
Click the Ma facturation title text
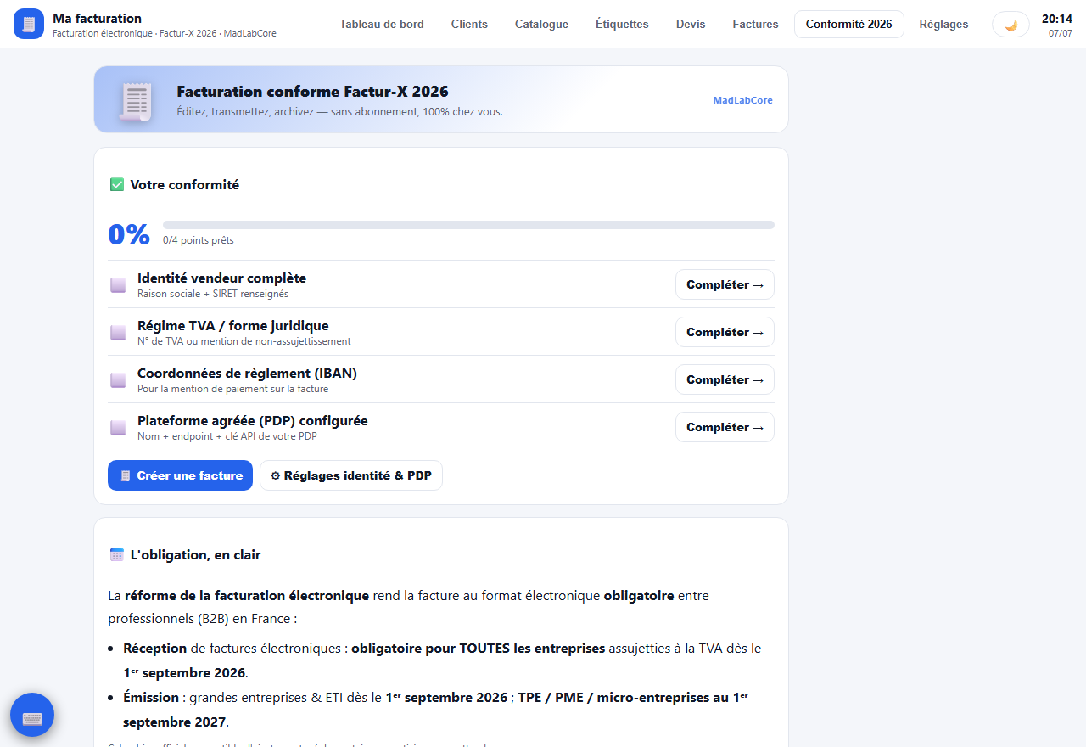(x=97, y=18)
